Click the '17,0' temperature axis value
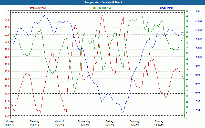This screenshot has height=128, width=205. click(7, 71)
